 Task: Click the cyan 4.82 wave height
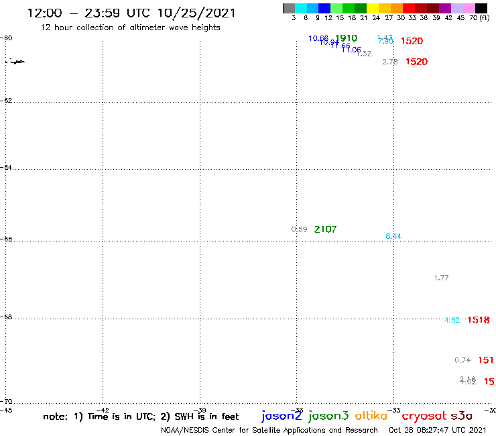click(452, 320)
